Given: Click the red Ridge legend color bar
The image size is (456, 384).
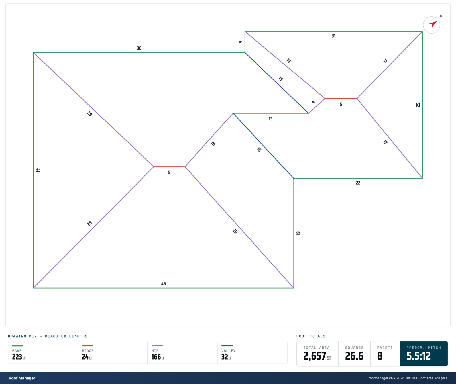Looking at the screenshot, I should tap(87, 346).
